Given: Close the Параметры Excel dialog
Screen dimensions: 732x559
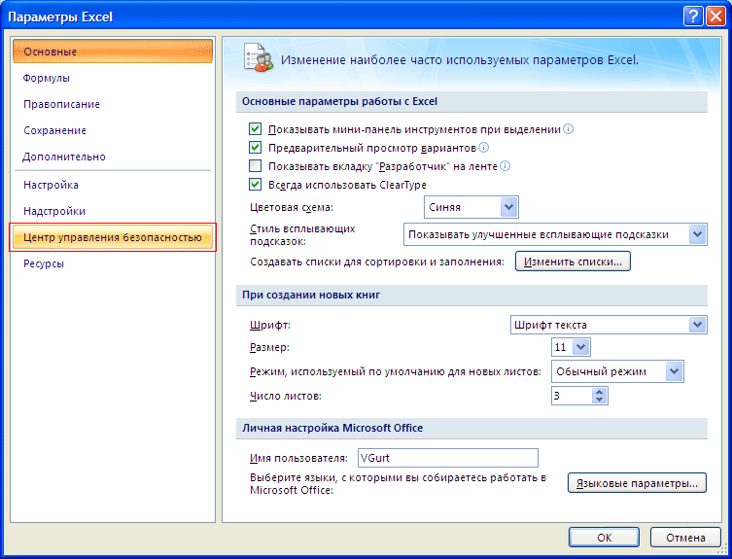Looking at the screenshot, I should 715,17.
